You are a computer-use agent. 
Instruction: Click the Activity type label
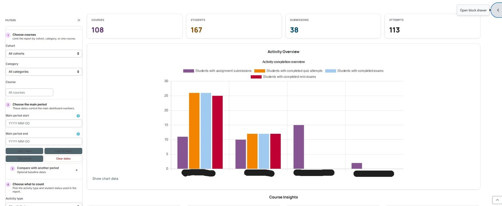pos(14,198)
